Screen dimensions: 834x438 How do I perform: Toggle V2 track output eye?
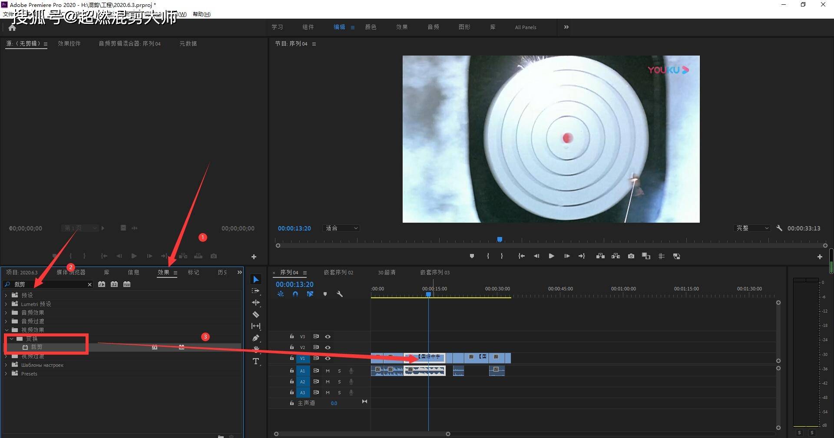click(x=328, y=347)
